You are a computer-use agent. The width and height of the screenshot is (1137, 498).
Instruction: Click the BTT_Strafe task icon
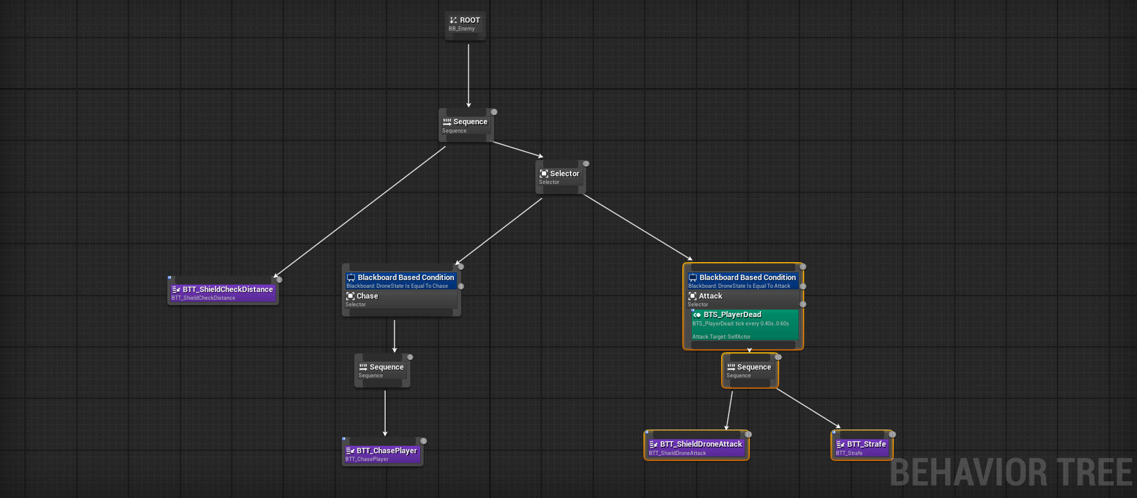tap(841, 444)
